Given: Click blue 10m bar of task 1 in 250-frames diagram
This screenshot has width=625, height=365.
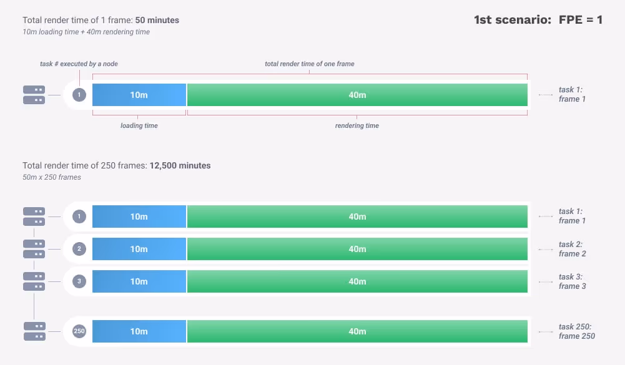Looking at the screenshot, I should [x=139, y=217].
